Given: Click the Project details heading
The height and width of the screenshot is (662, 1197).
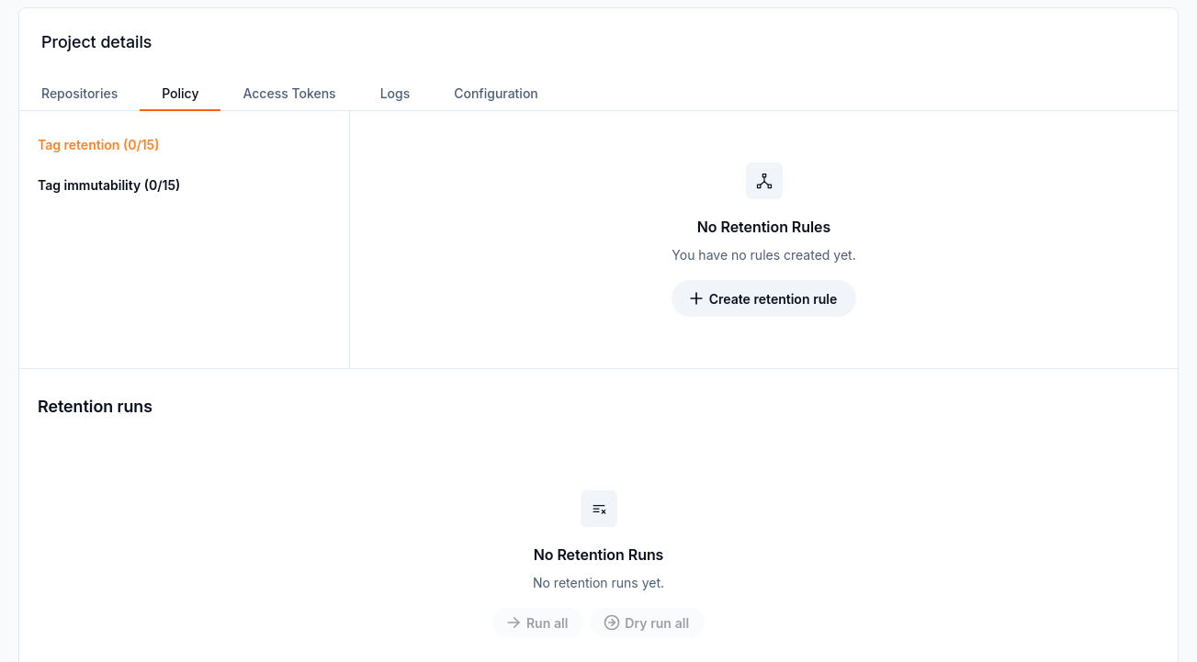Looking at the screenshot, I should point(96,42).
